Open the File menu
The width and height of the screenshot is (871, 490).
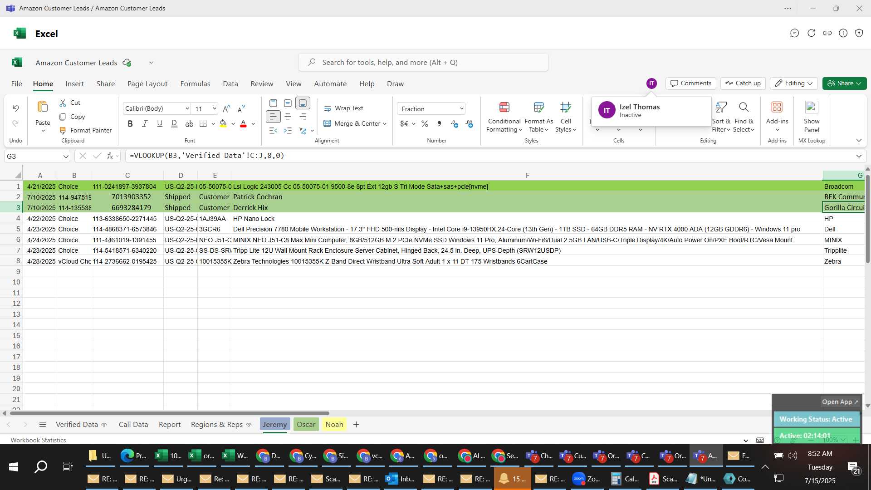pyautogui.click(x=16, y=84)
